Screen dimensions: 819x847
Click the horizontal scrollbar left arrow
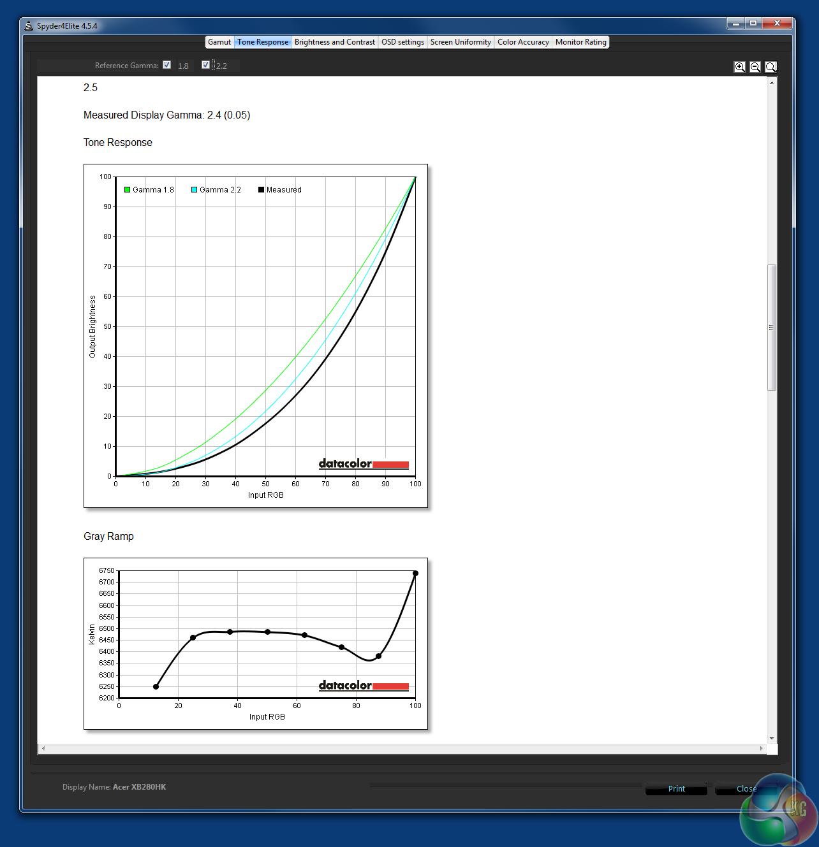coord(43,748)
